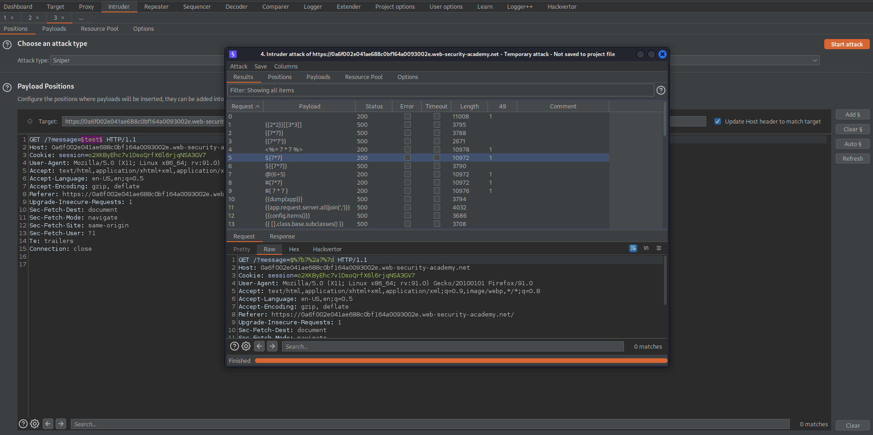This screenshot has width=873, height=435.
Task: Toggle Timeout checkbox for request 5 row
Action: [x=437, y=158]
